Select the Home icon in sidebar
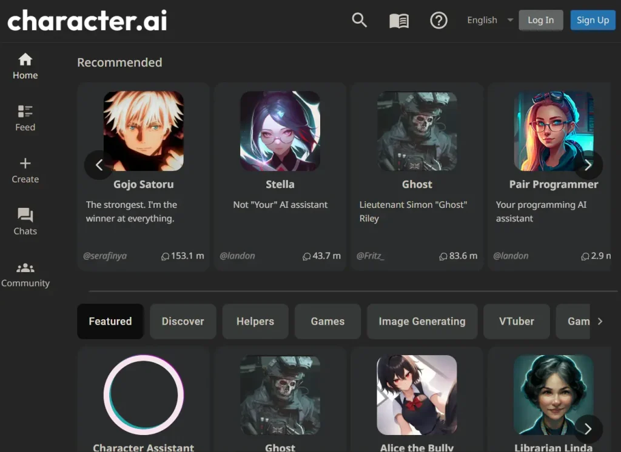This screenshot has height=452, width=621. click(x=25, y=65)
